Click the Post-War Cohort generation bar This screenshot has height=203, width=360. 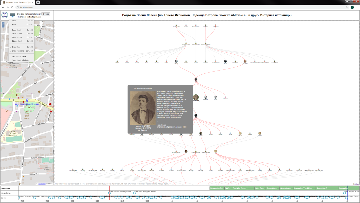pyautogui.click(x=243, y=188)
